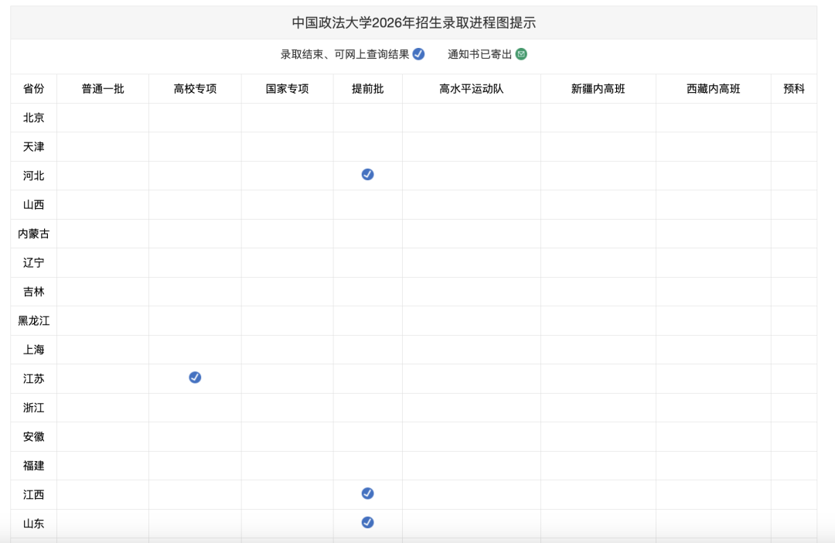This screenshot has width=835, height=543.
Task: Select the 内蒙古 row label
Action: (x=33, y=234)
